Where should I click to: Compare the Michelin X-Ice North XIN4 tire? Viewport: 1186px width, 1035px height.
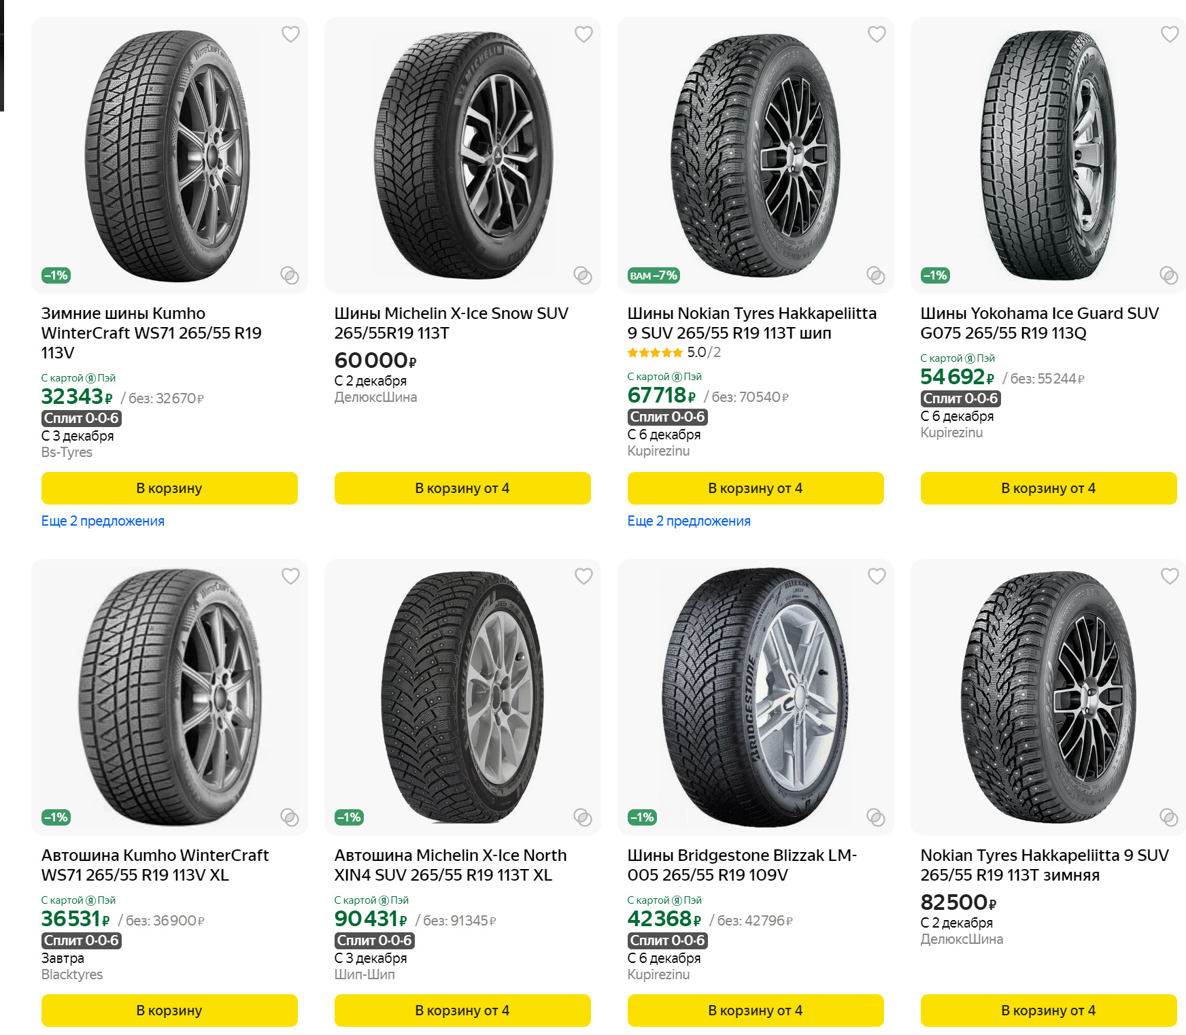click(x=582, y=817)
